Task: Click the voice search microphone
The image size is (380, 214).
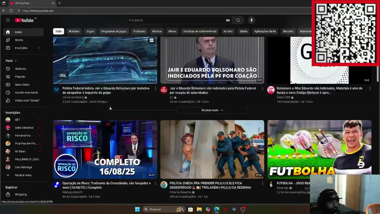Action: 251,20
